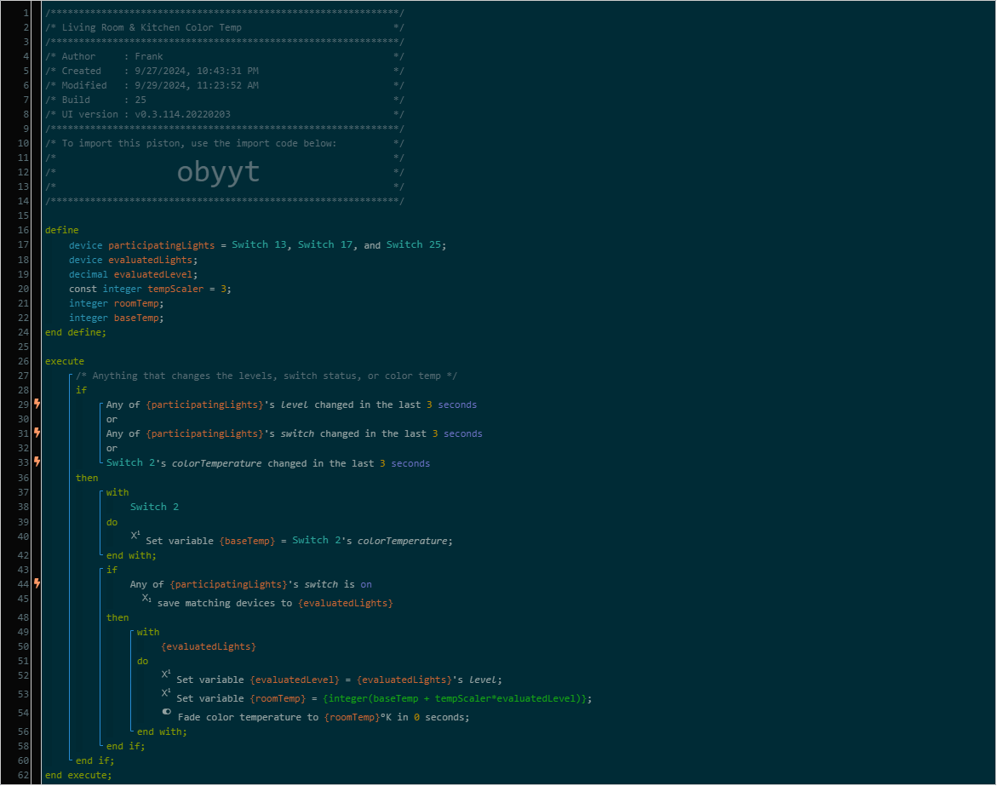
Task: Click the execute keyword on line 26
Action: (65, 362)
